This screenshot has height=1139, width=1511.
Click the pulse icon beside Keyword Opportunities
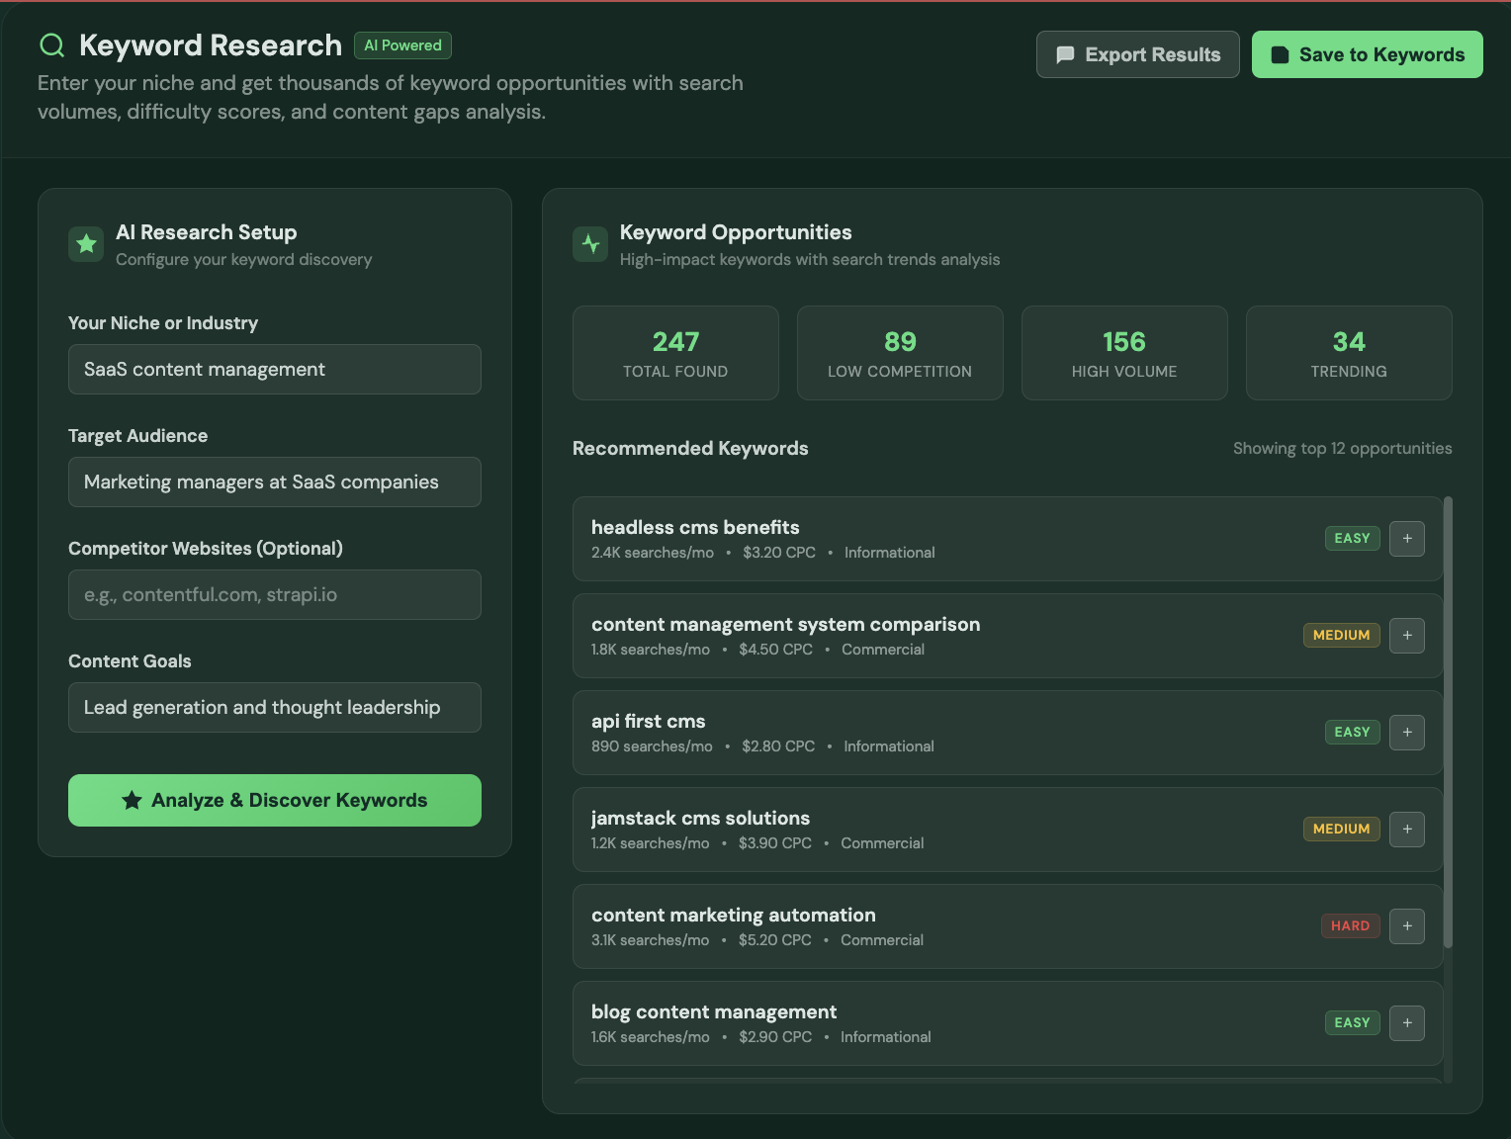coord(590,243)
